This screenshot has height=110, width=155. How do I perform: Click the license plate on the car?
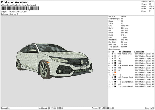(83, 67)
